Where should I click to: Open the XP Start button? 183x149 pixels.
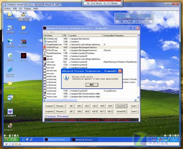pyautogui.click(x=11, y=139)
